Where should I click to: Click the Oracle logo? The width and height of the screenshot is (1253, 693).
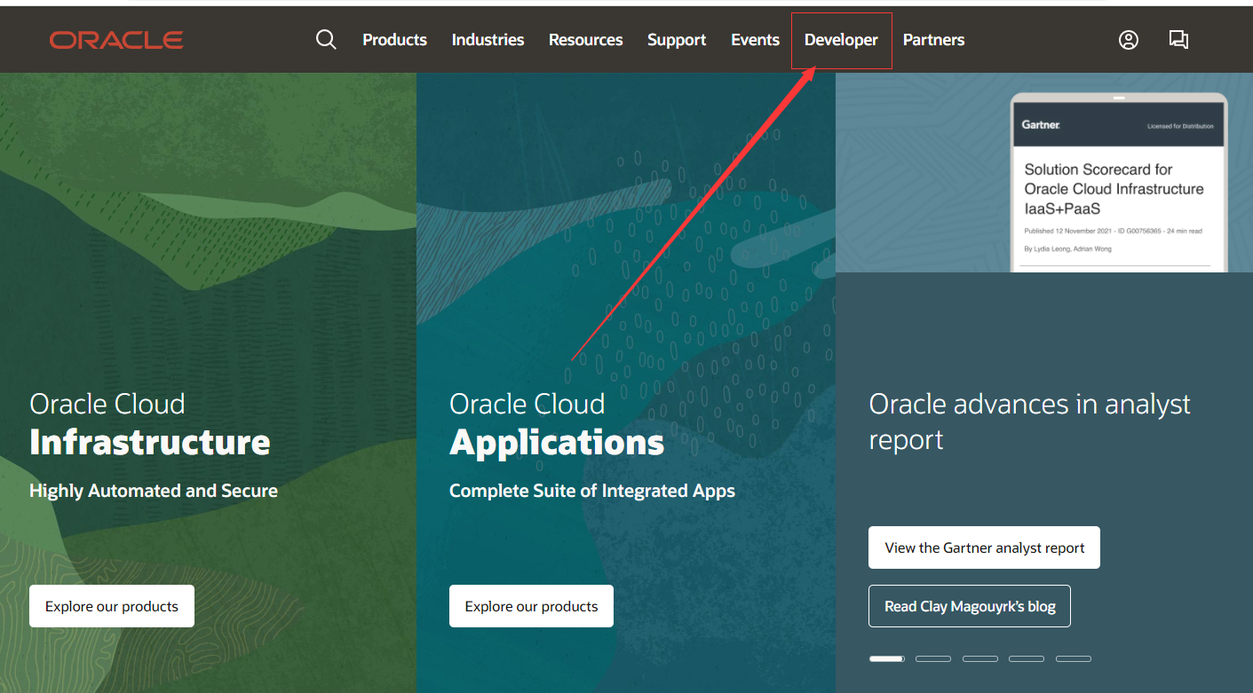116,40
